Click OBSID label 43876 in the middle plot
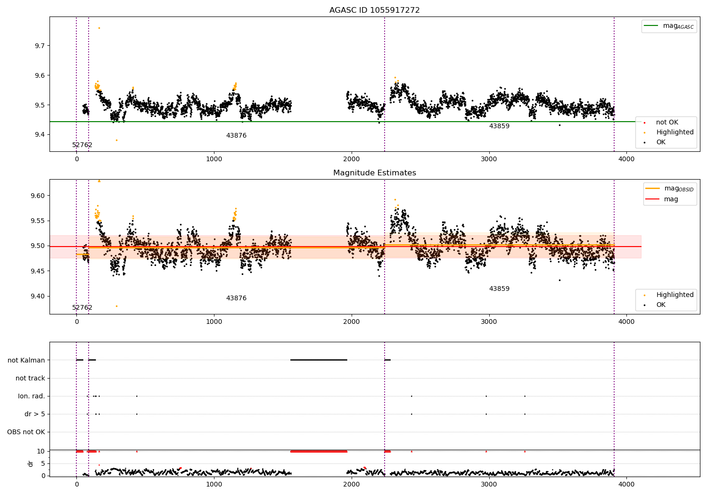Image resolution: width=707 pixels, height=495 pixels. [x=236, y=298]
